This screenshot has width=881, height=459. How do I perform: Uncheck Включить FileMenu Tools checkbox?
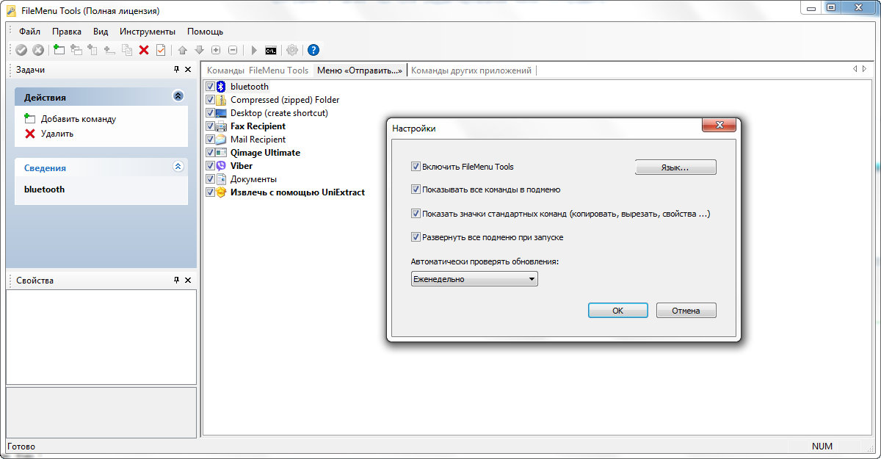coord(416,167)
